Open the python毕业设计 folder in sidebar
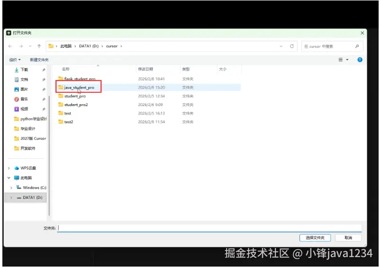Image resolution: width=381 pixels, height=268 pixels. point(30,119)
